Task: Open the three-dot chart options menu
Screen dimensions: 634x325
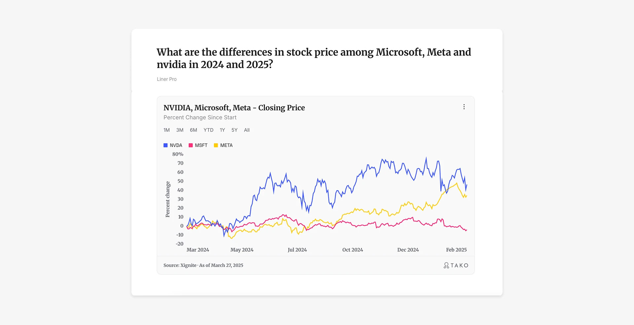Action: click(x=464, y=107)
